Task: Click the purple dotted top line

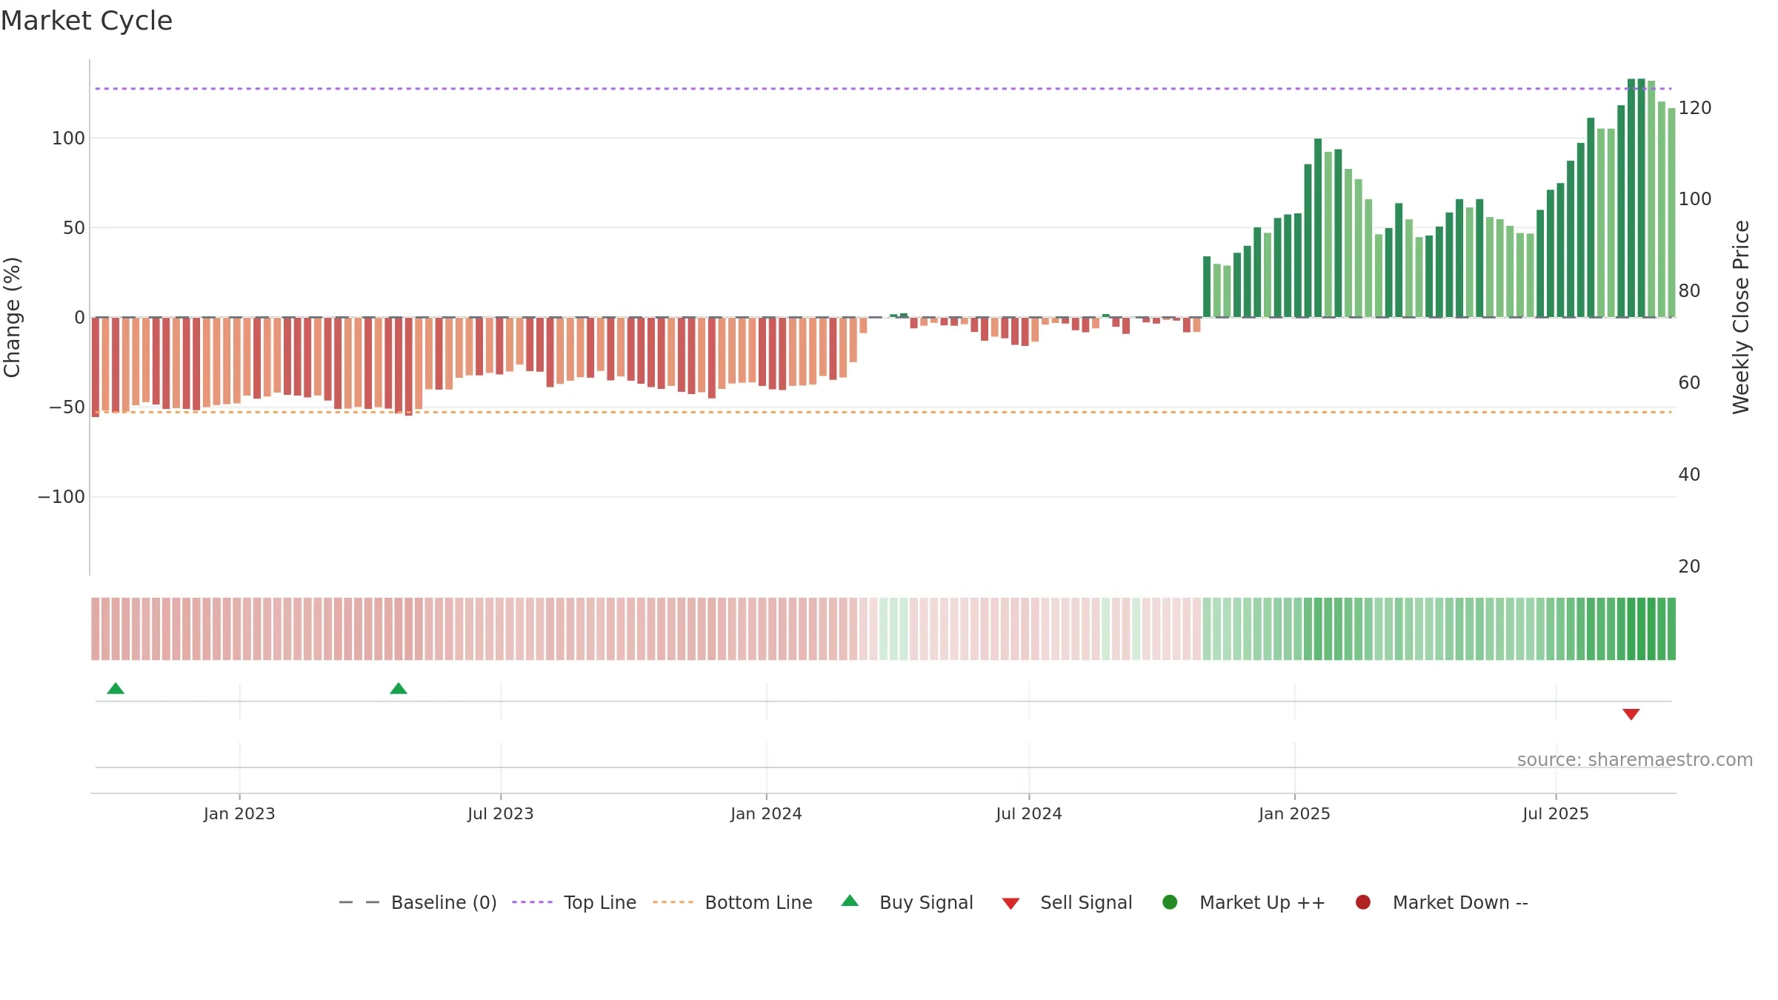Action: (883, 89)
